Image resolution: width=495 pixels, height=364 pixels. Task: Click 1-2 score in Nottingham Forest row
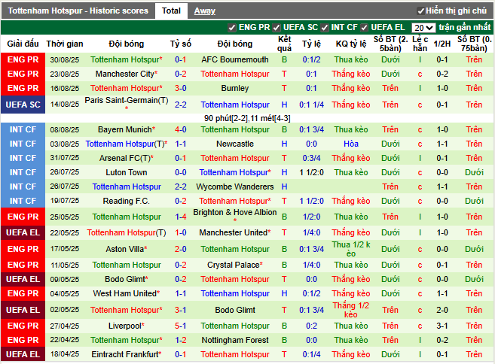pos(181,341)
